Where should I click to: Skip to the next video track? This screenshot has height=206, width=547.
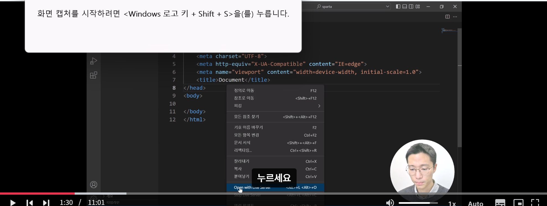[x=46, y=203]
